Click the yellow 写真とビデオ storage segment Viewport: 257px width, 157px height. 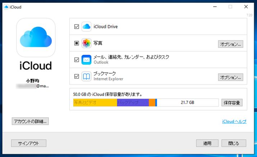tap(95, 103)
